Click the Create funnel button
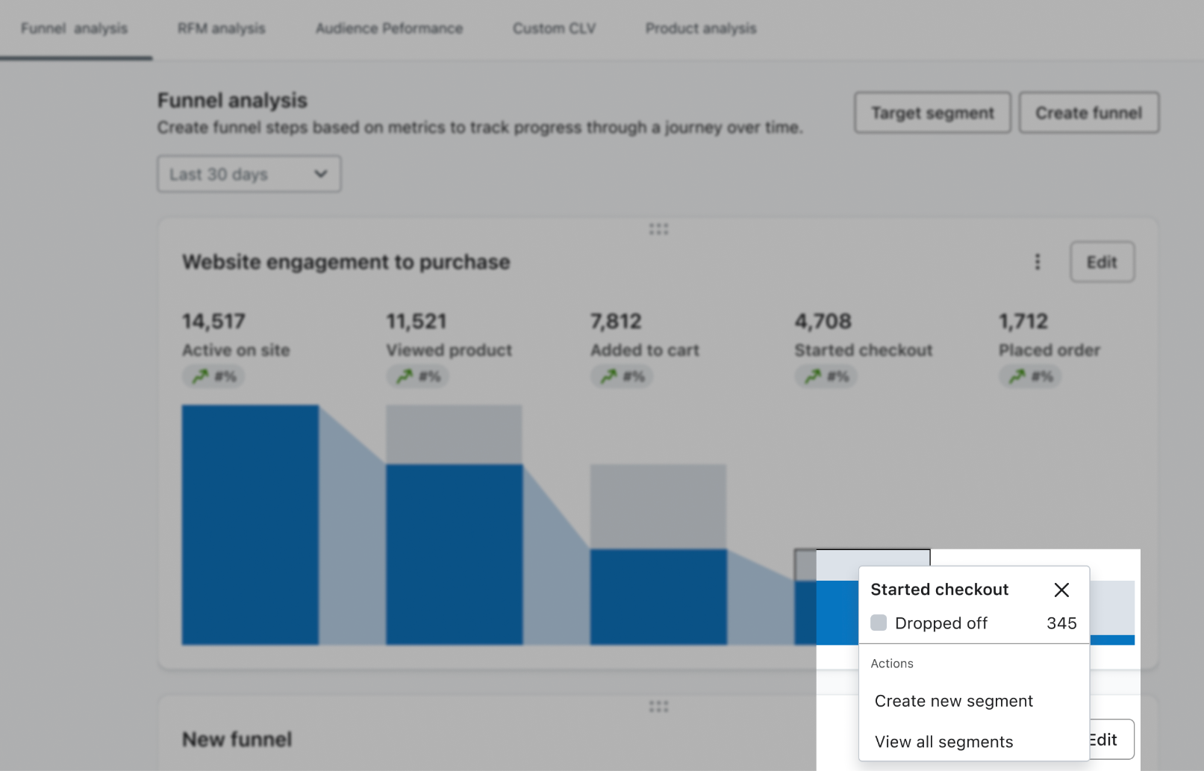 [1088, 113]
